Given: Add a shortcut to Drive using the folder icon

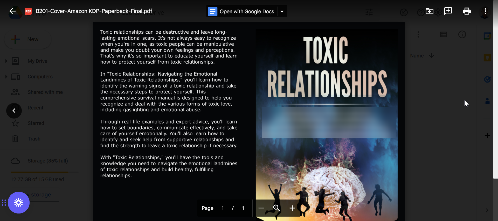Looking at the screenshot, I should point(430,11).
